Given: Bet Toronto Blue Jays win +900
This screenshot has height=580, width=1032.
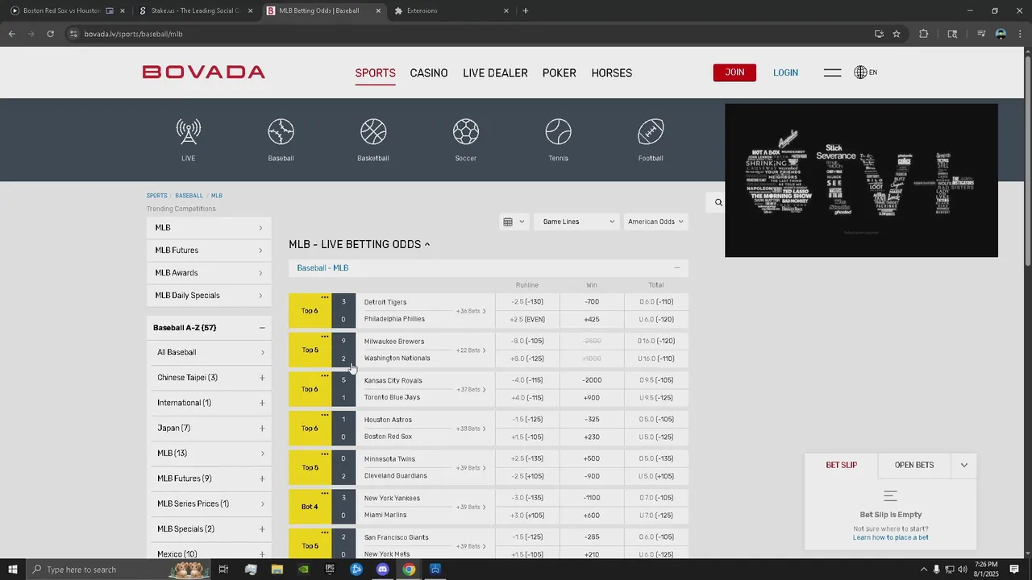Looking at the screenshot, I should [x=592, y=398].
